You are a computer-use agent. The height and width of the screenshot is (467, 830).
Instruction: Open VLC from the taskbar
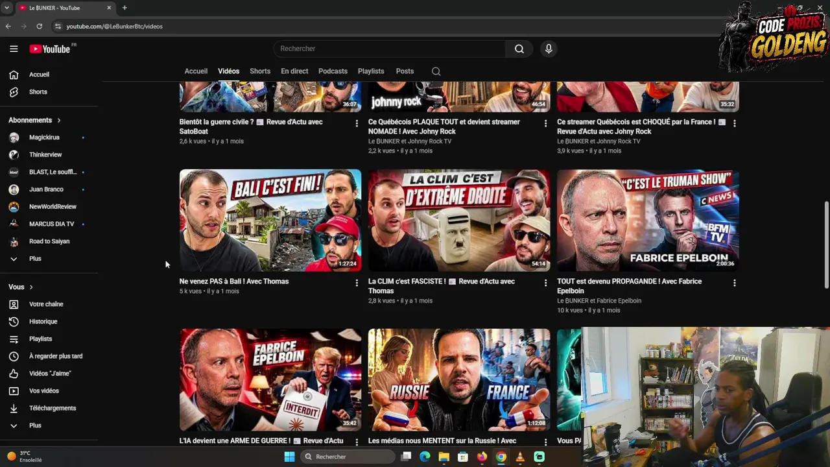click(520, 457)
